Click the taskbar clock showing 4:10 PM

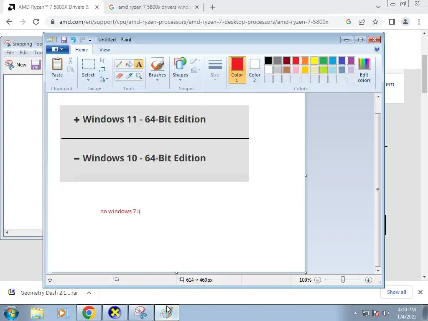(407, 313)
